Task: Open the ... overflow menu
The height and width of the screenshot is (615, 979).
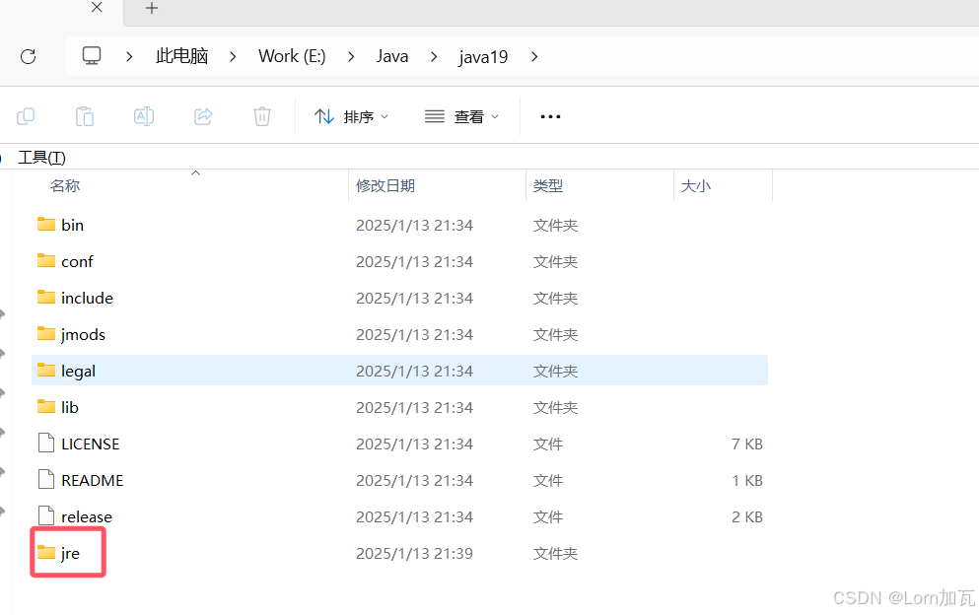Action: pyautogui.click(x=550, y=116)
